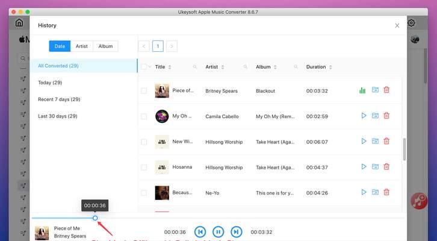Select Recent 7 days (29) filter

point(84,99)
